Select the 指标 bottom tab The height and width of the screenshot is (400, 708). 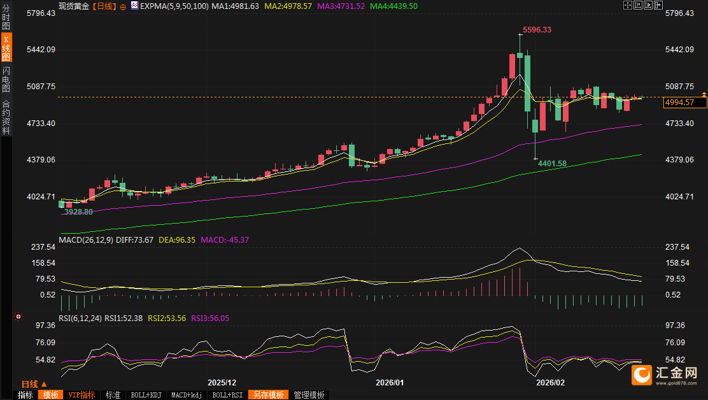pyautogui.click(x=25, y=395)
